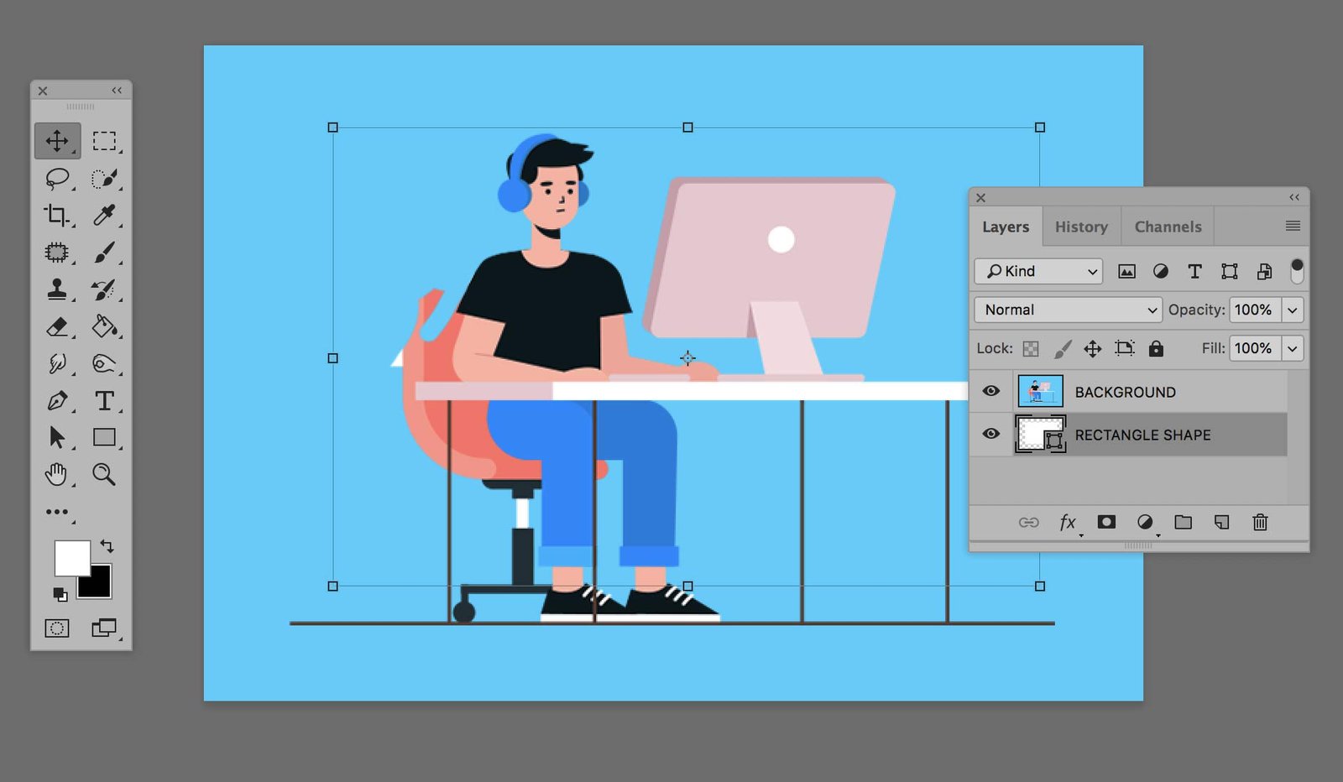1343x782 pixels.
Task: Open the Opacity value dropdown
Action: point(1293,310)
